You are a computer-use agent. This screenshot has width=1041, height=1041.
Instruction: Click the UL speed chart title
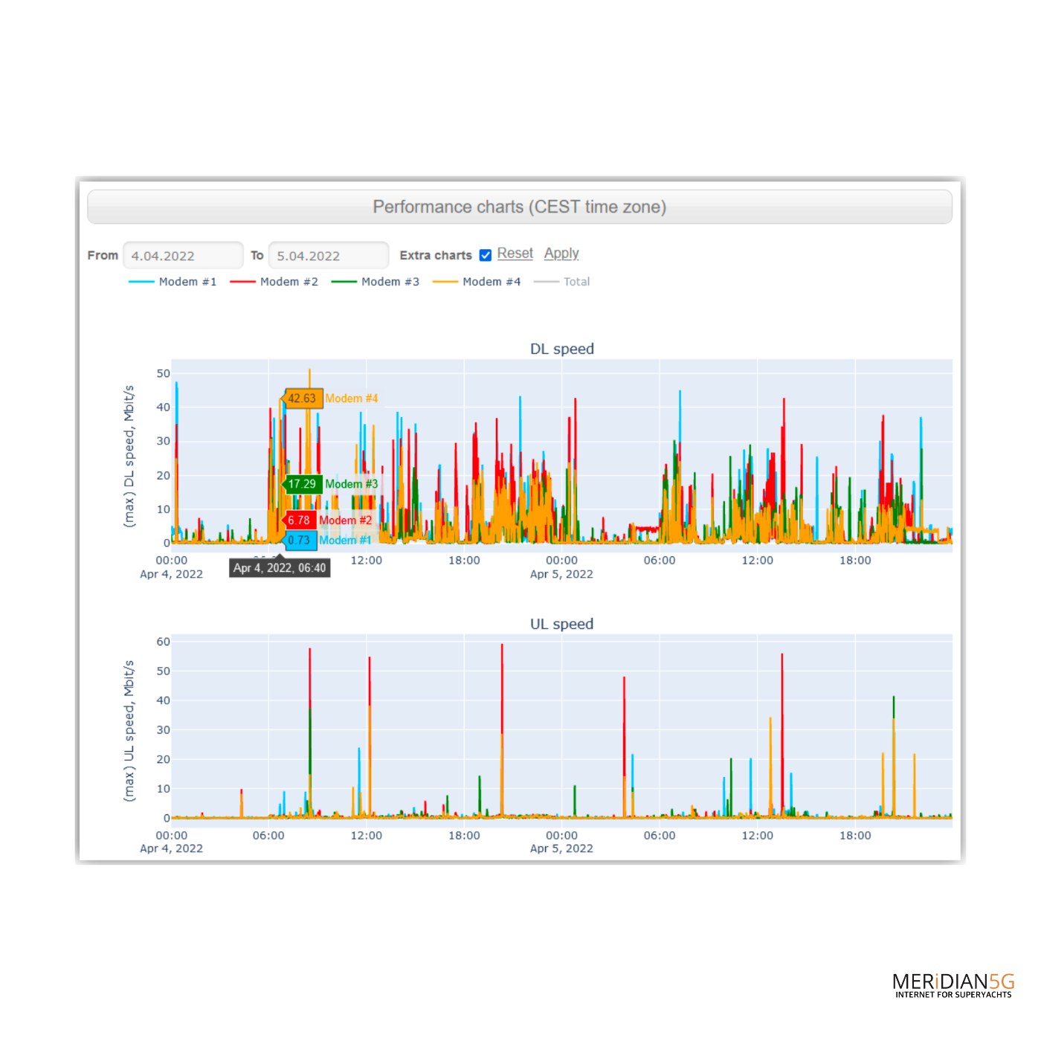[x=561, y=624]
